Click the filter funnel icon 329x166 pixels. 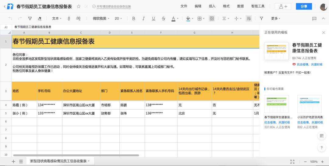(x=261, y=19)
